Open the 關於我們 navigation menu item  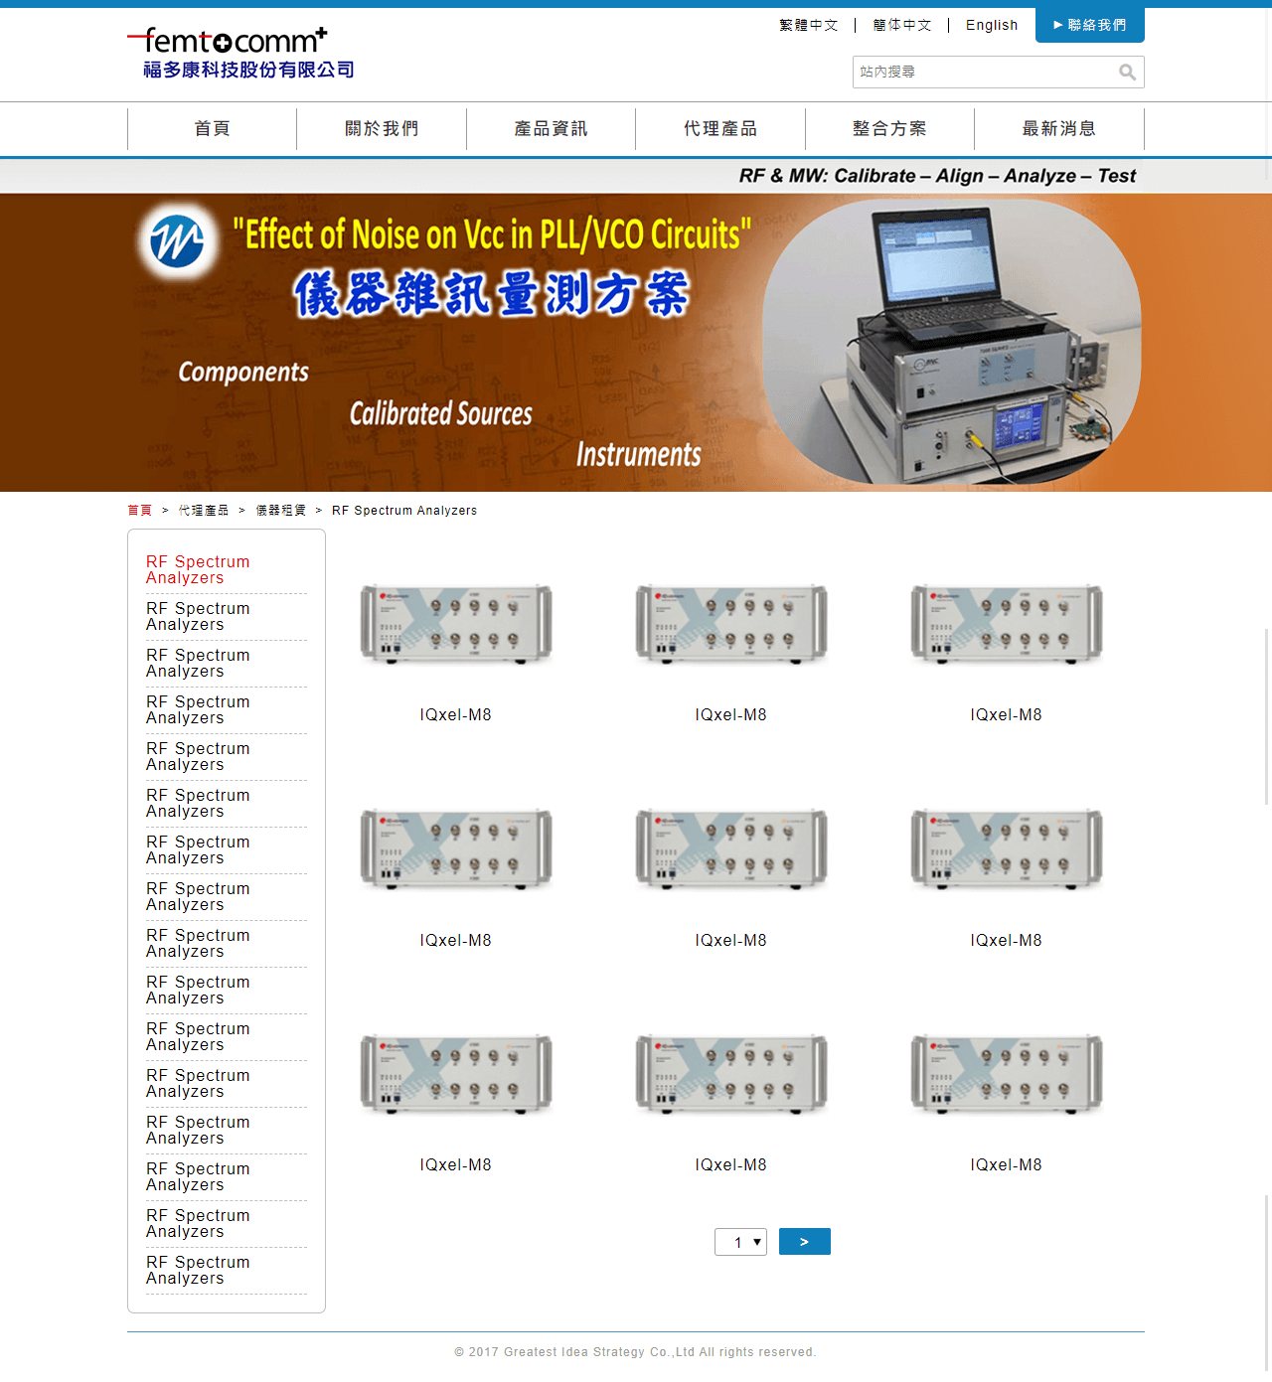tap(382, 128)
